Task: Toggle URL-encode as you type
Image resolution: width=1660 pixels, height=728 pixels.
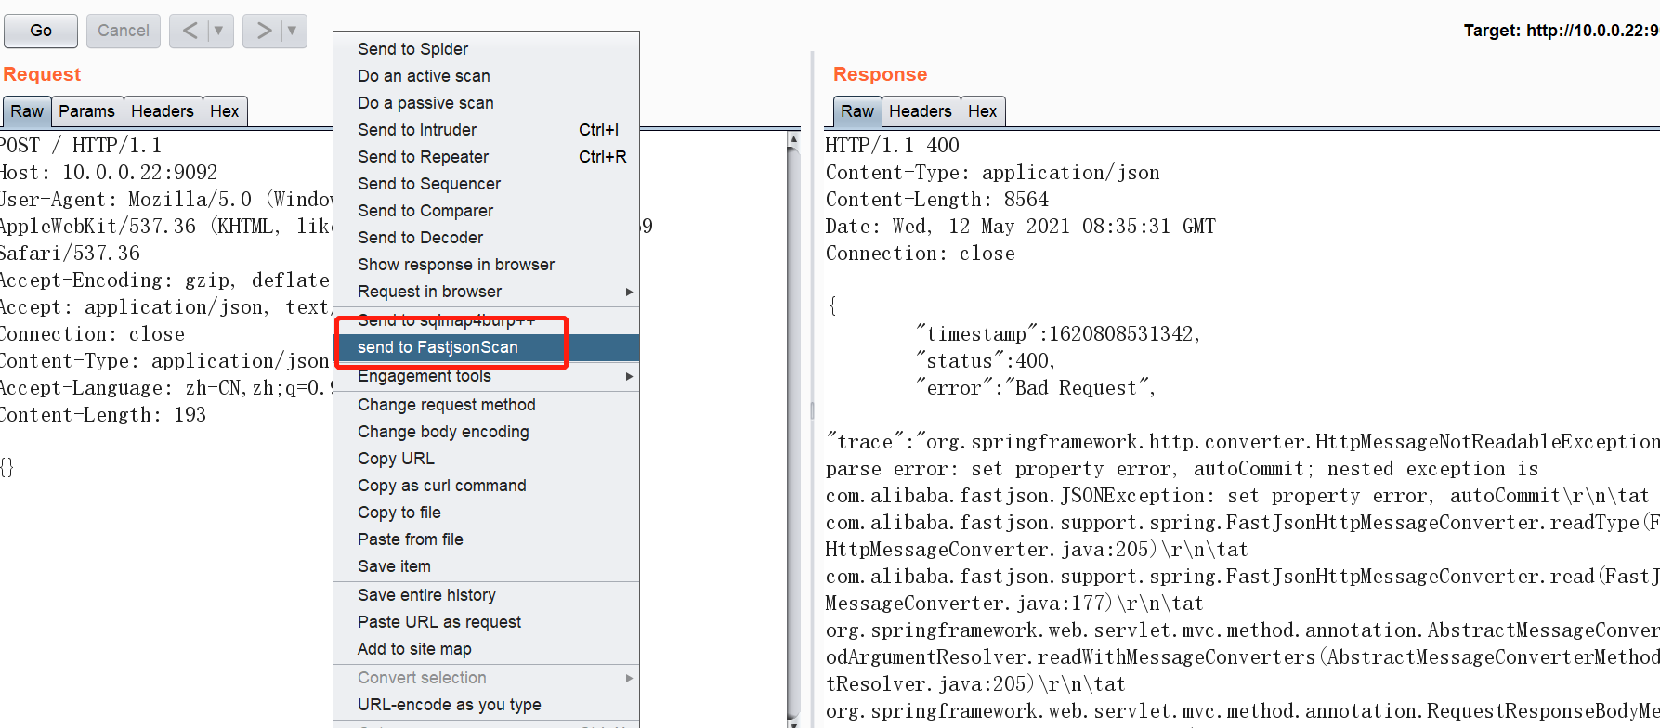Action: (486, 705)
